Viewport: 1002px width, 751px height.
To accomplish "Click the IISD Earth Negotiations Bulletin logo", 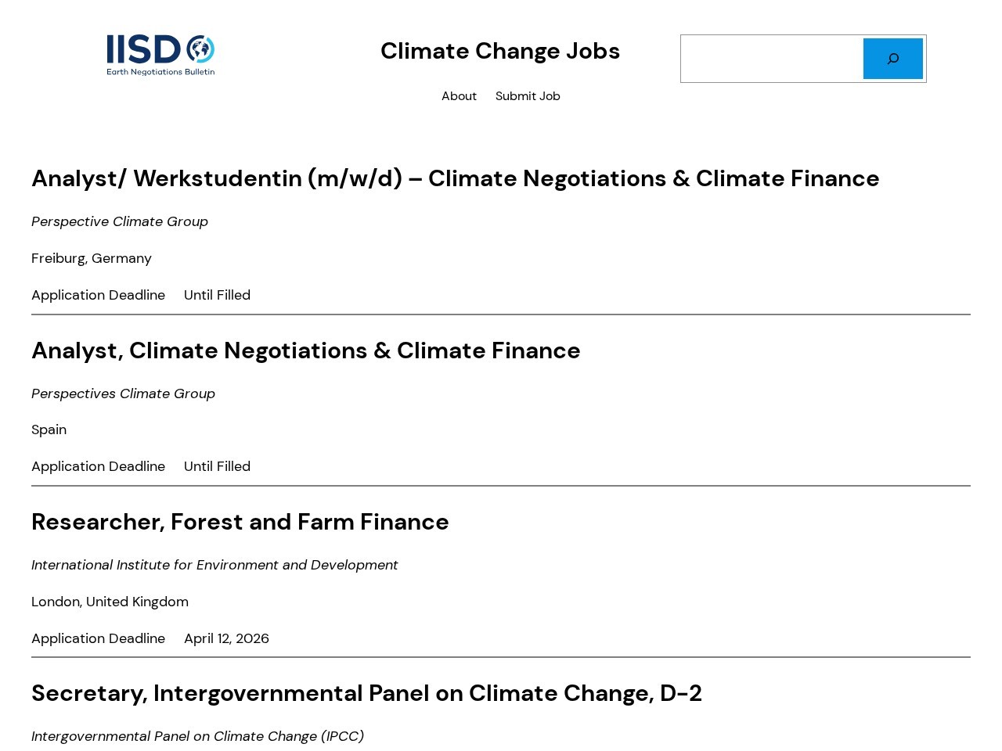I will (160, 55).
